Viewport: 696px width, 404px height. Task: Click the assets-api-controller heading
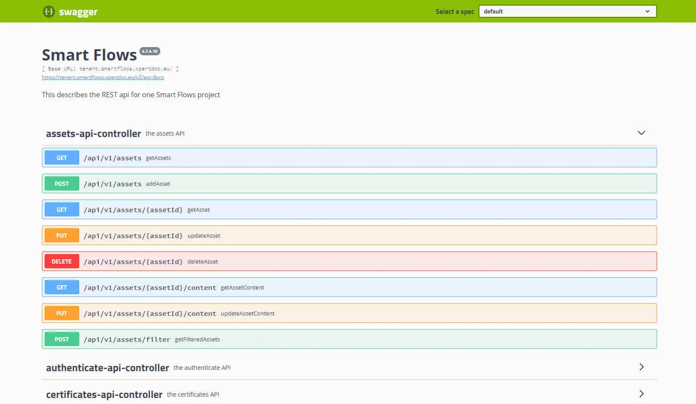(94, 134)
